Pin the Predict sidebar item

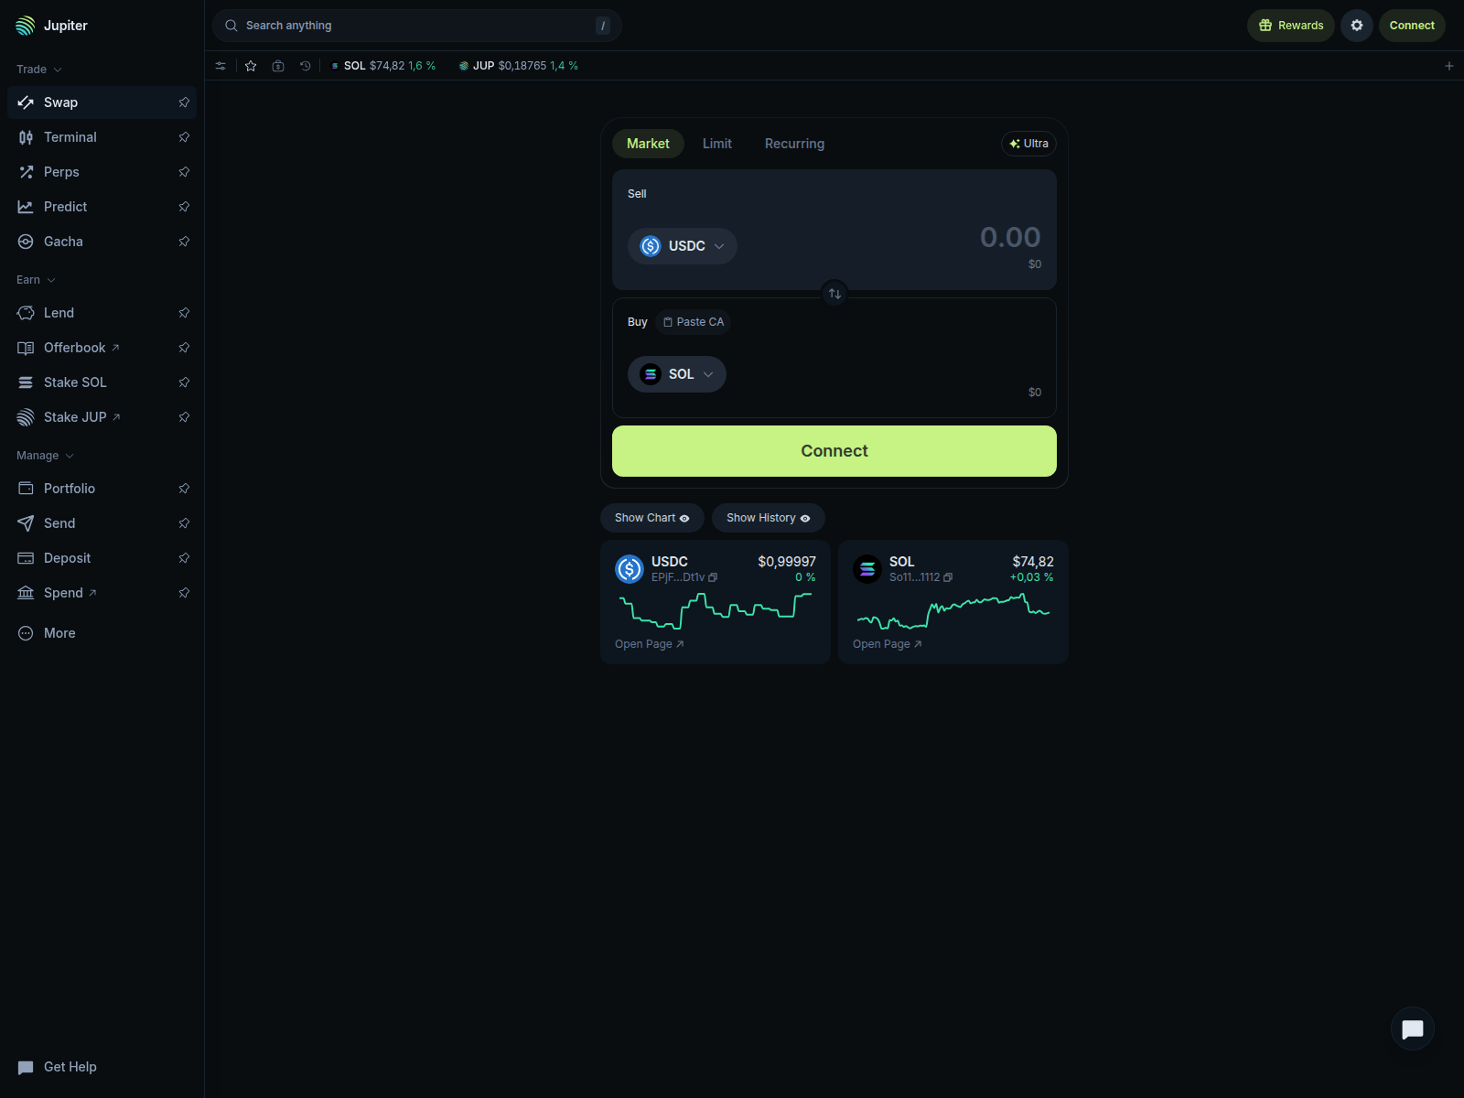[x=184, y=207]
